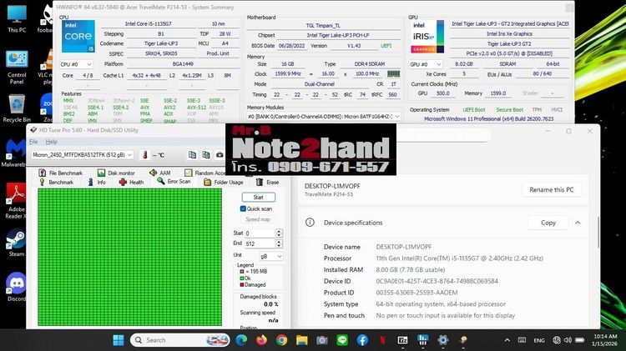Click the info circle beside Device specifications
626x351 pixels.
[x=310, y=223]
